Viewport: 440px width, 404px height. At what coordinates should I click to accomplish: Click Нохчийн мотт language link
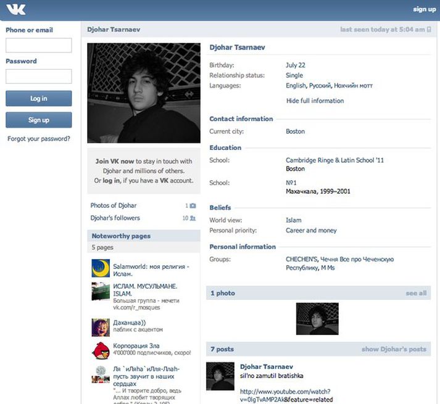point(353,86)
